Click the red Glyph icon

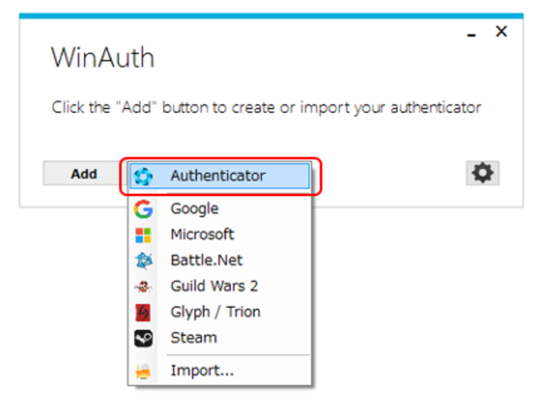(x=143, y=312)
